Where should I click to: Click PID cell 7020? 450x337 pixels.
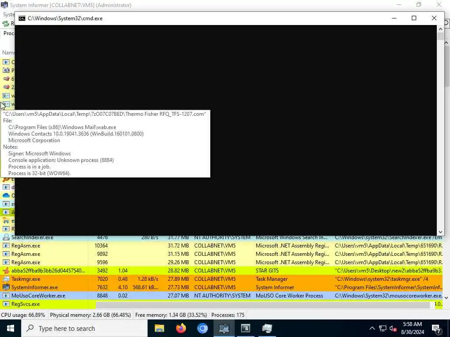click(102, 279)
